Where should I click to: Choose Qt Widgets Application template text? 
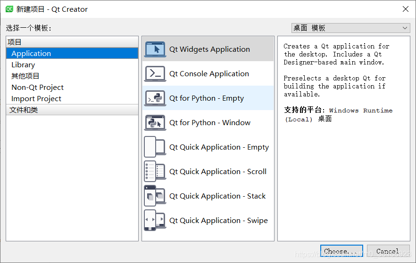(209, 49)
